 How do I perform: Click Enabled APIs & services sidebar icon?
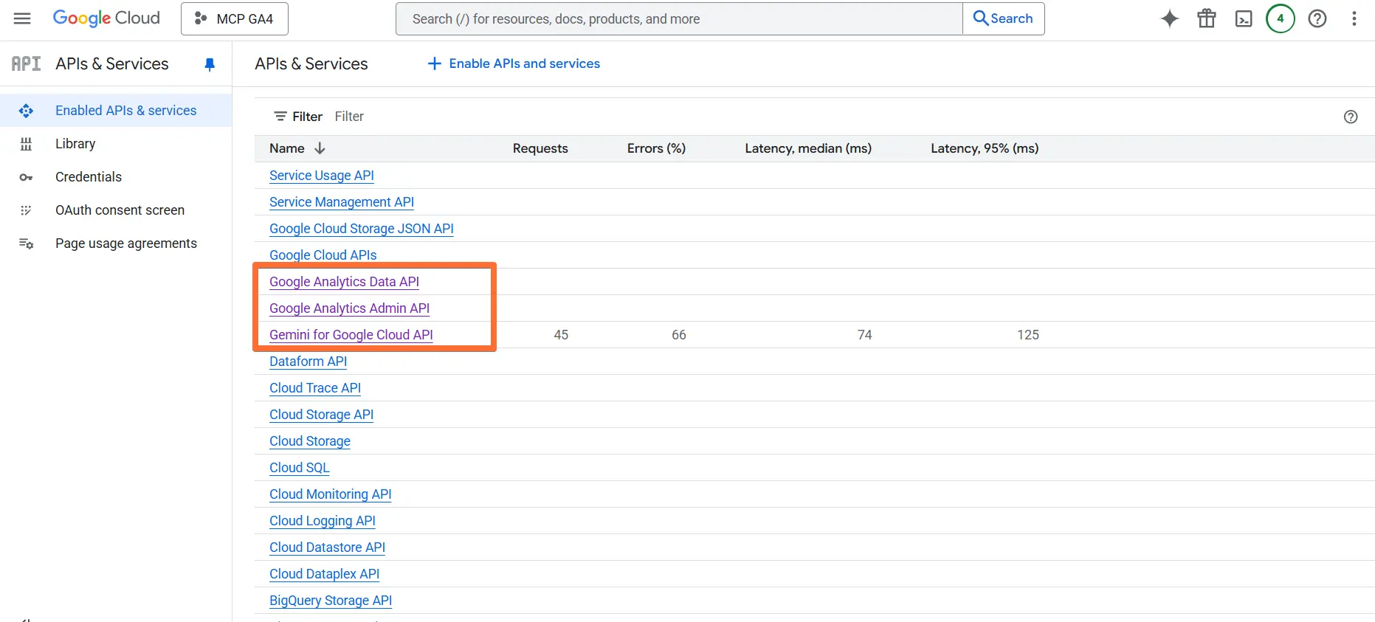26,111
